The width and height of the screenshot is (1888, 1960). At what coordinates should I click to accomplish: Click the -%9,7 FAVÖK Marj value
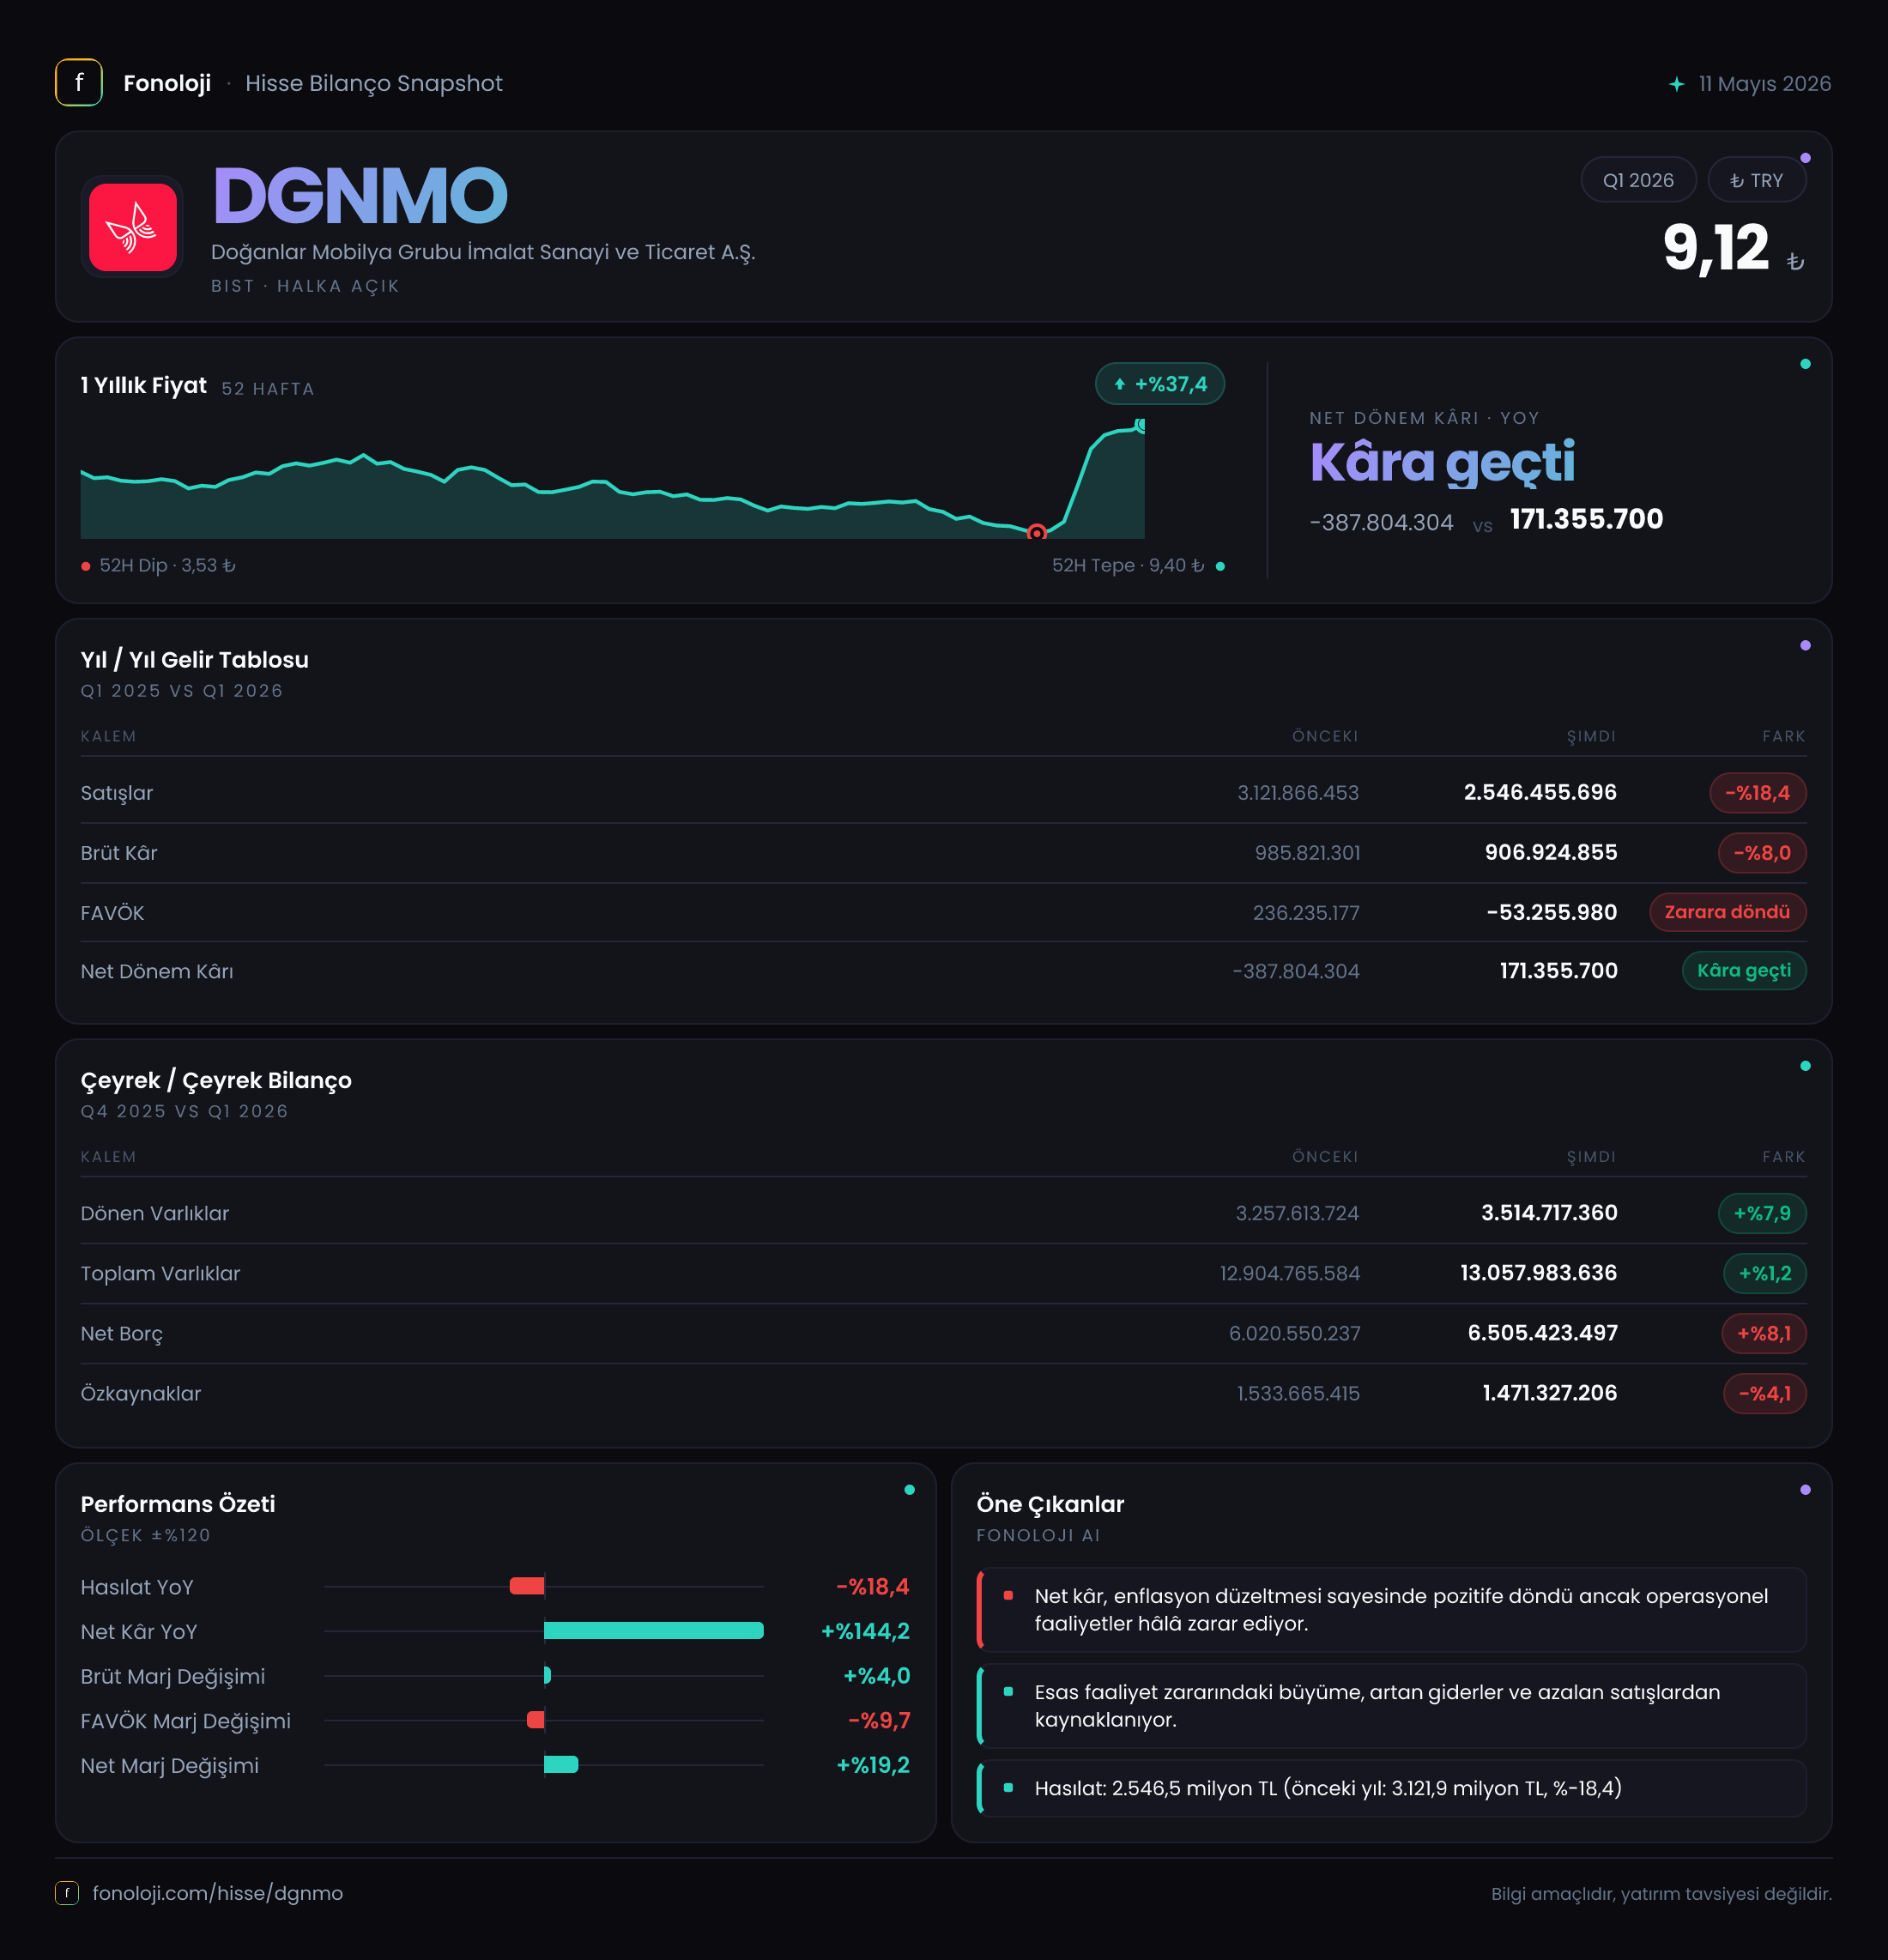tap(879, 1720)
